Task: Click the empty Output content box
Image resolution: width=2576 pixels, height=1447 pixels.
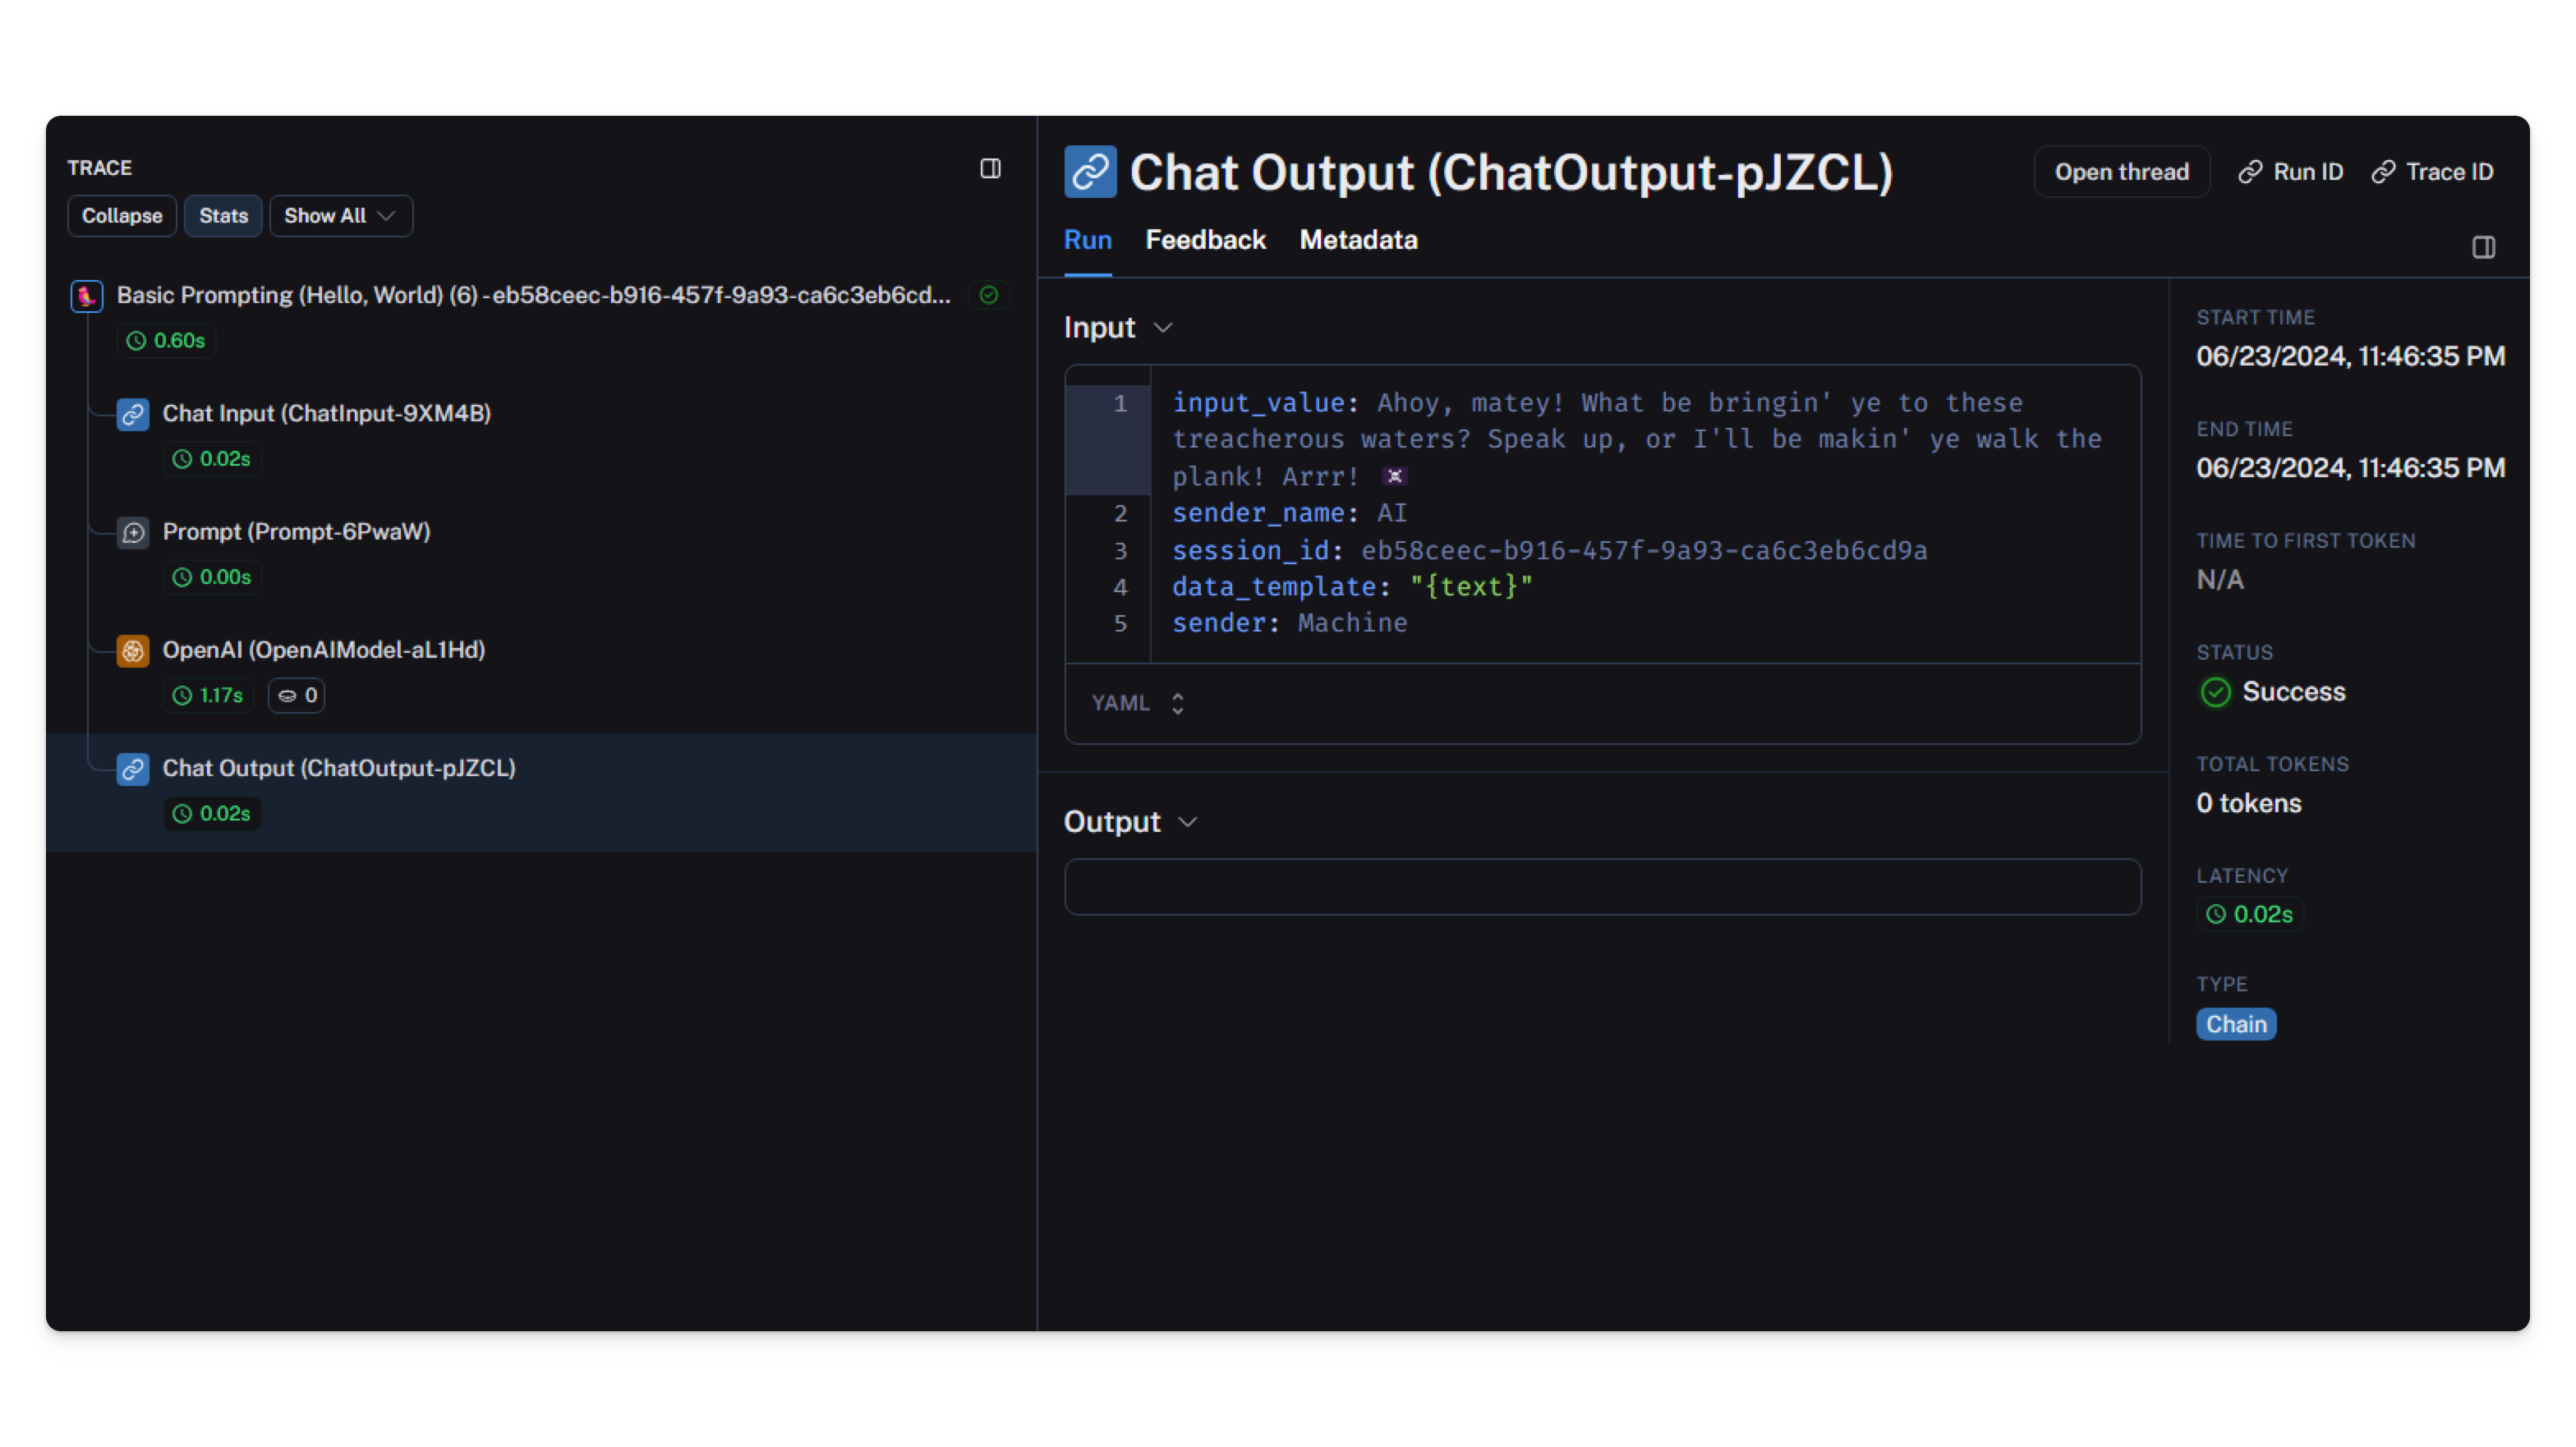Action: point(1602,887)
